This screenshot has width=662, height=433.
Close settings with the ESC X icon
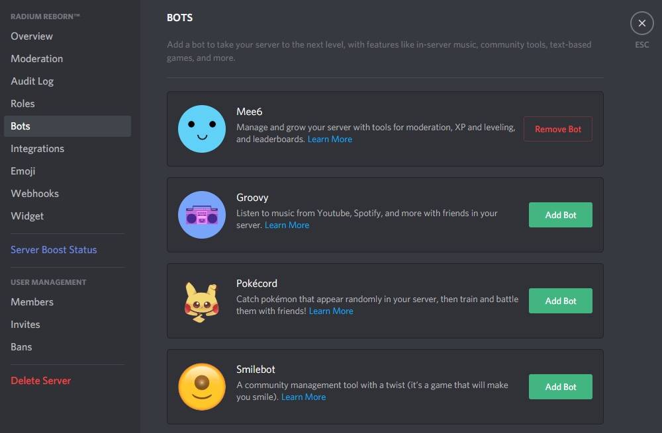pyautogui.click(x=641, y=24)
